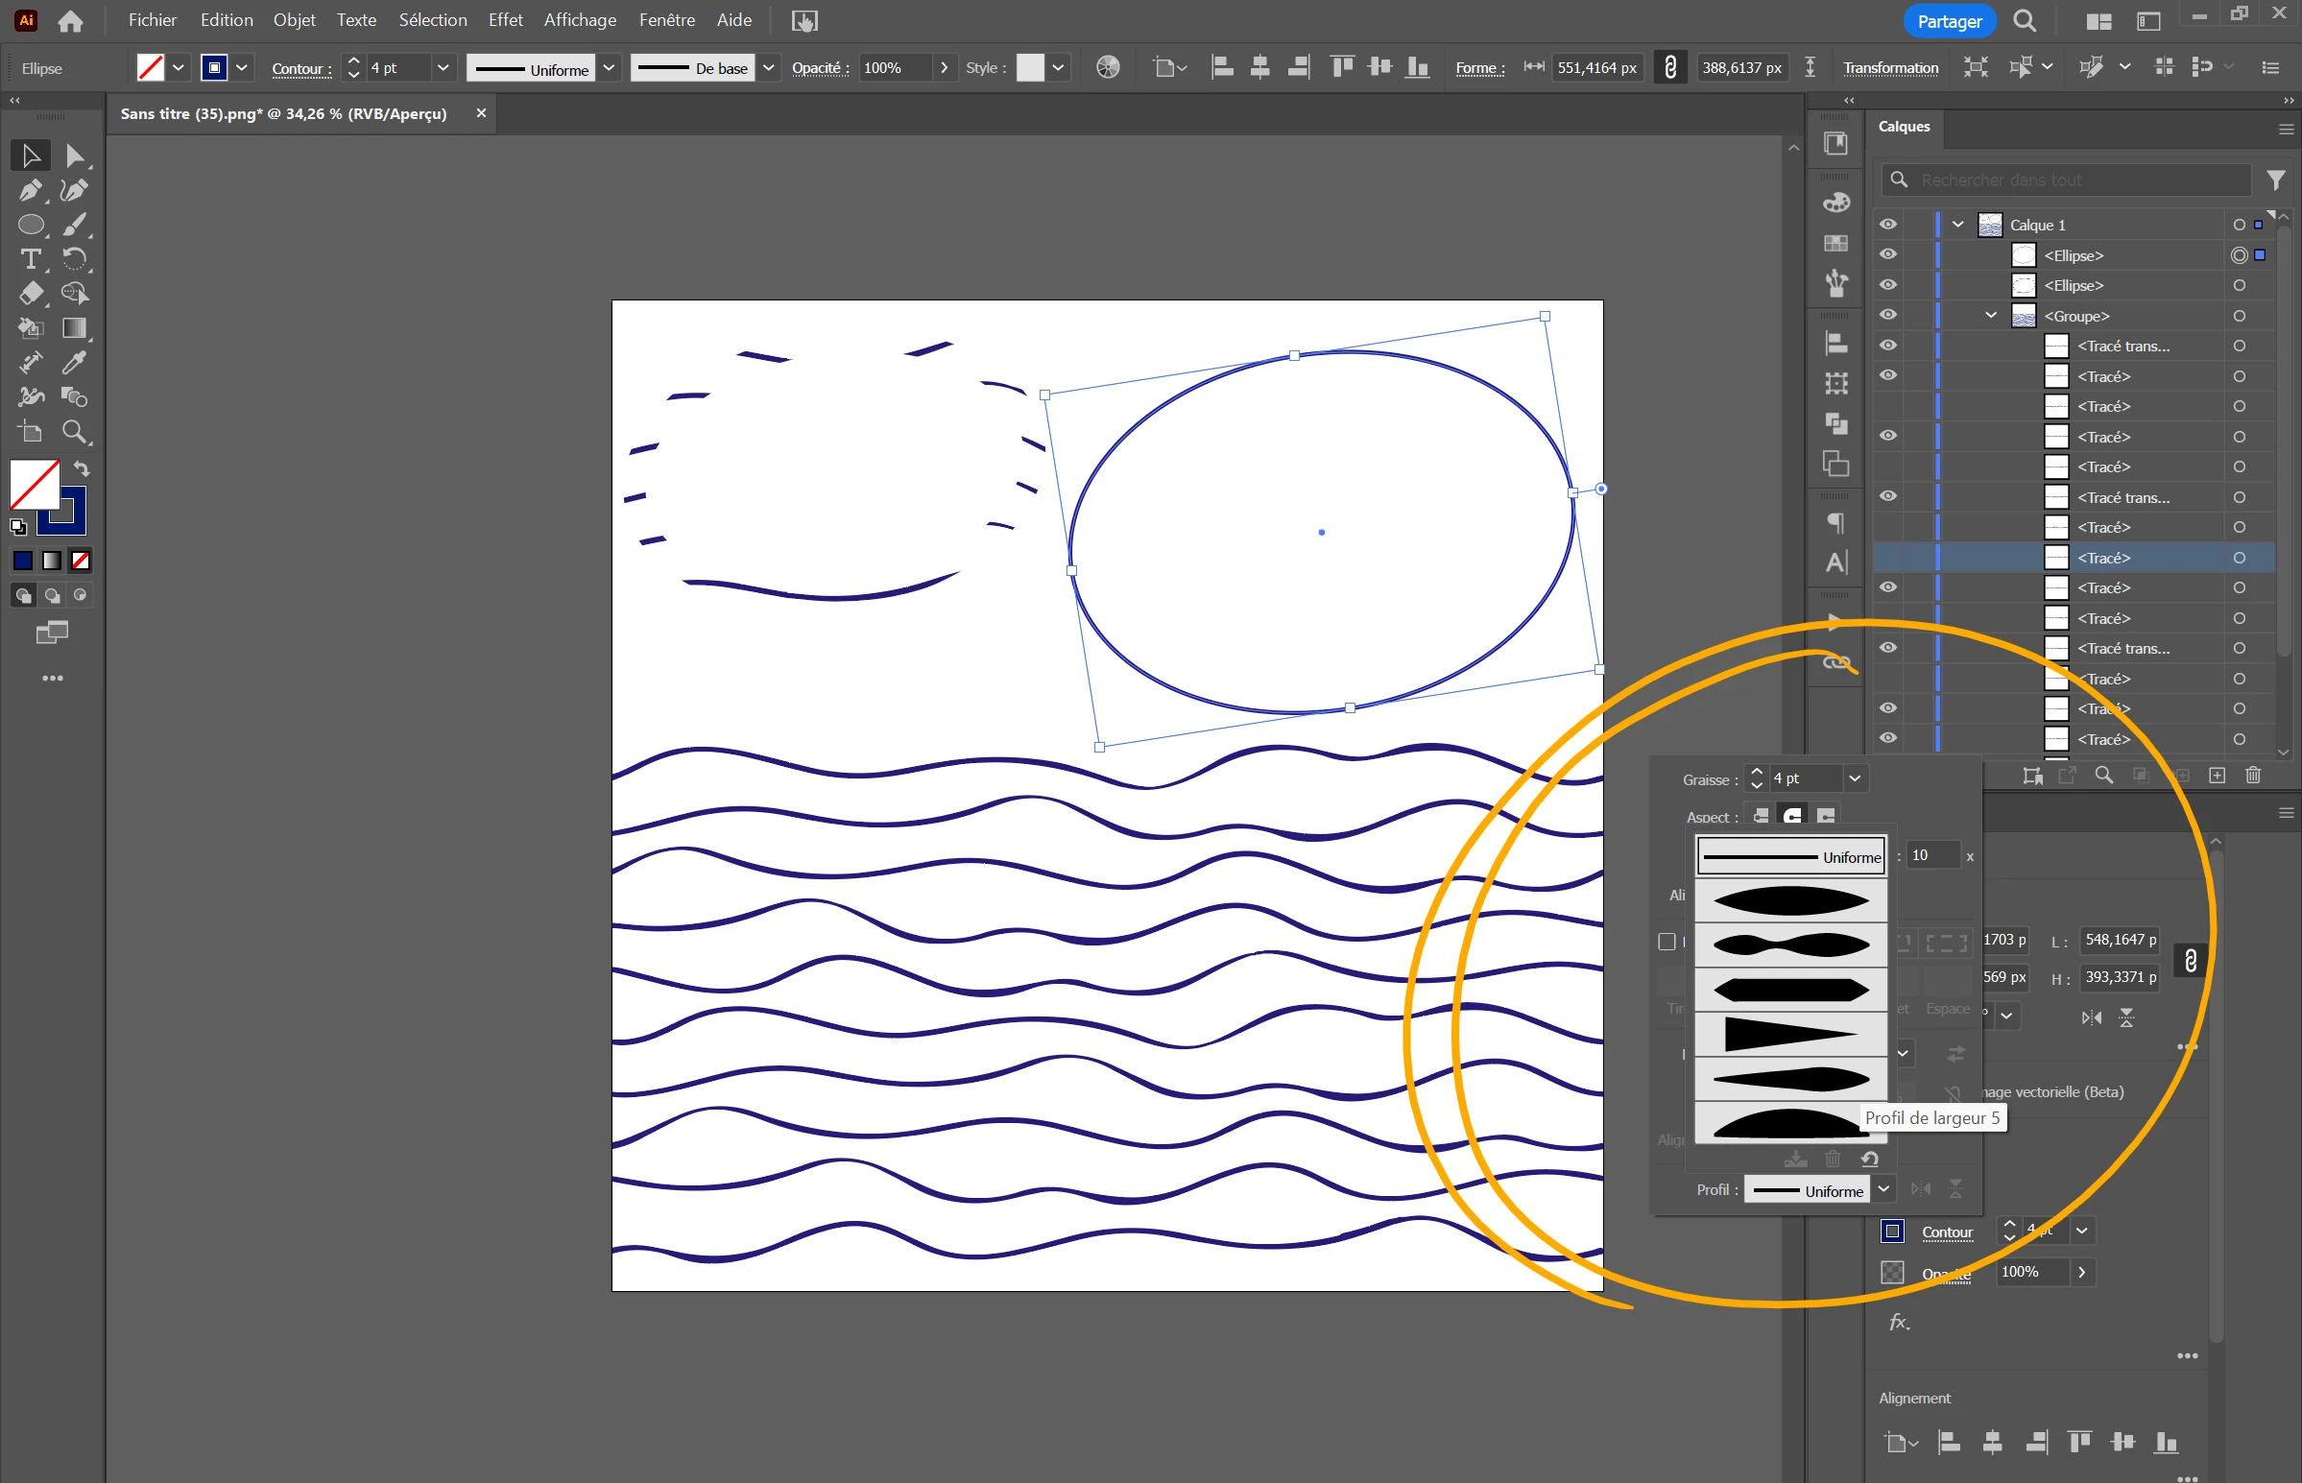Delete selection with Layers trash icon
The width and height of the screenshot is (2302, 1483).
point(2253,776)
